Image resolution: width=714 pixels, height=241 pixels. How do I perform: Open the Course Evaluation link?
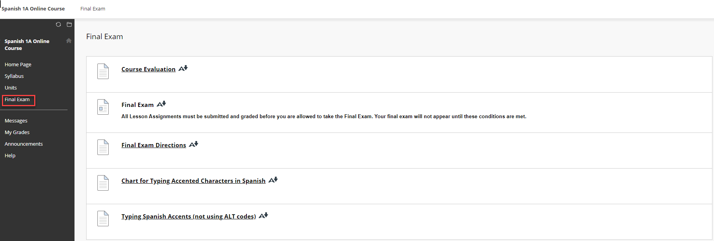148,69
